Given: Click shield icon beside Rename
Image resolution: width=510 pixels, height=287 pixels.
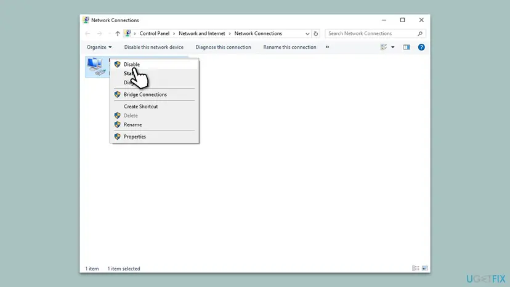Looking at the screenshot, I should tap(118, 124).
